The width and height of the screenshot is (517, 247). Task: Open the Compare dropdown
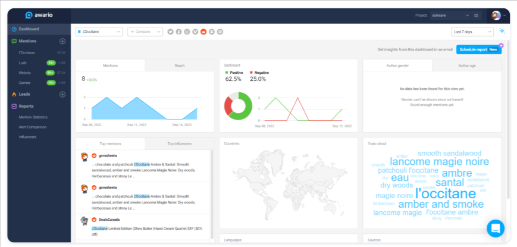pyautogui.click(x=145, y=32)
